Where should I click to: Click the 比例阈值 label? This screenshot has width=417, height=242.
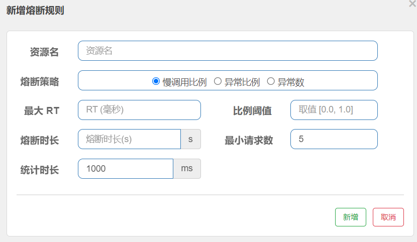click(252, 111)
